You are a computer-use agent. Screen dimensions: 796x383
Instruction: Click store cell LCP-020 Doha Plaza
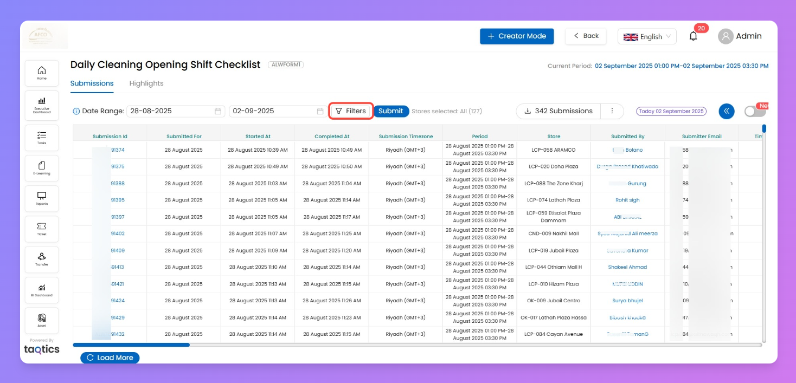pyautogui.click(x=554, y=167)
